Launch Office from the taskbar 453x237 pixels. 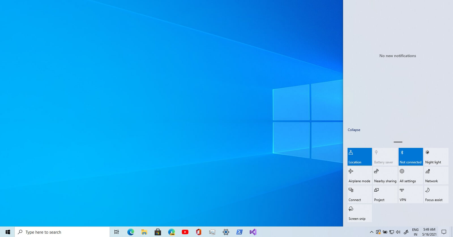(198, 232)
